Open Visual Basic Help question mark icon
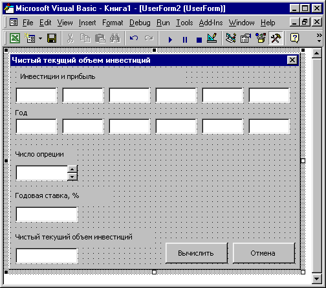 pyautogui.click(x=294, y=38)
